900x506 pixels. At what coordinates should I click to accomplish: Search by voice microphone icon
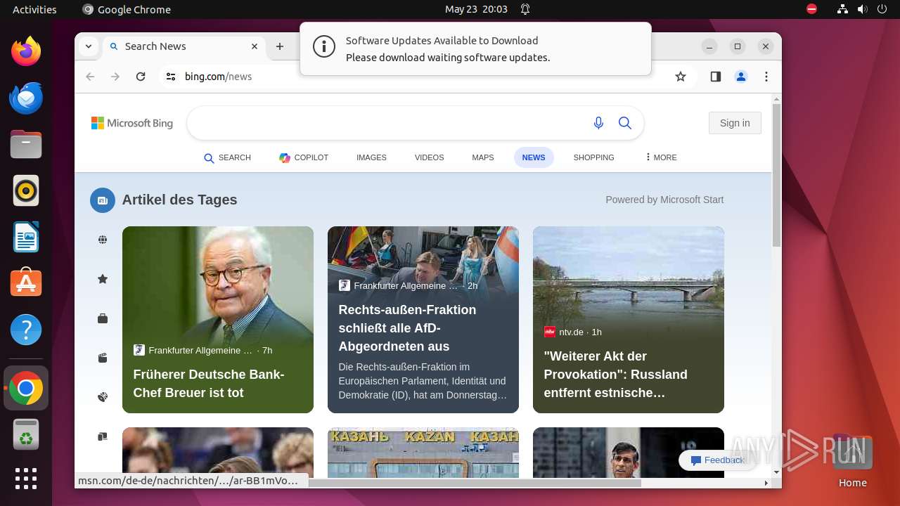[598, 123]
